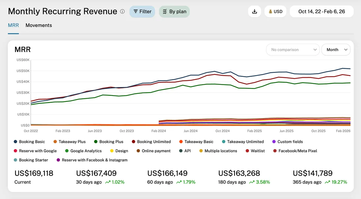Click the Booking Plus green color dot

[x=96, y=142]
